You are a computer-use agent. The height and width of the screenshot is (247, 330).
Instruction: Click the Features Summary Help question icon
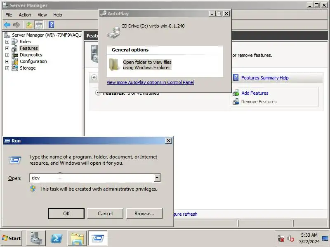coord(236,78)
